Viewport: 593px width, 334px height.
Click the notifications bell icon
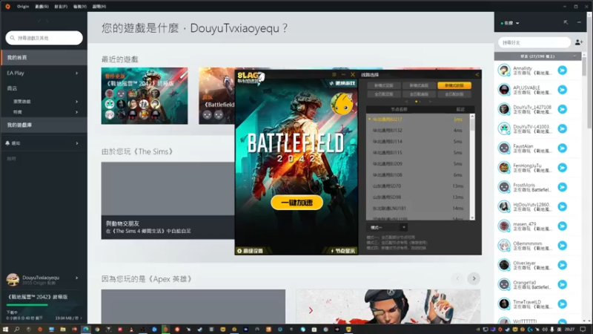(x=7, y=143)
